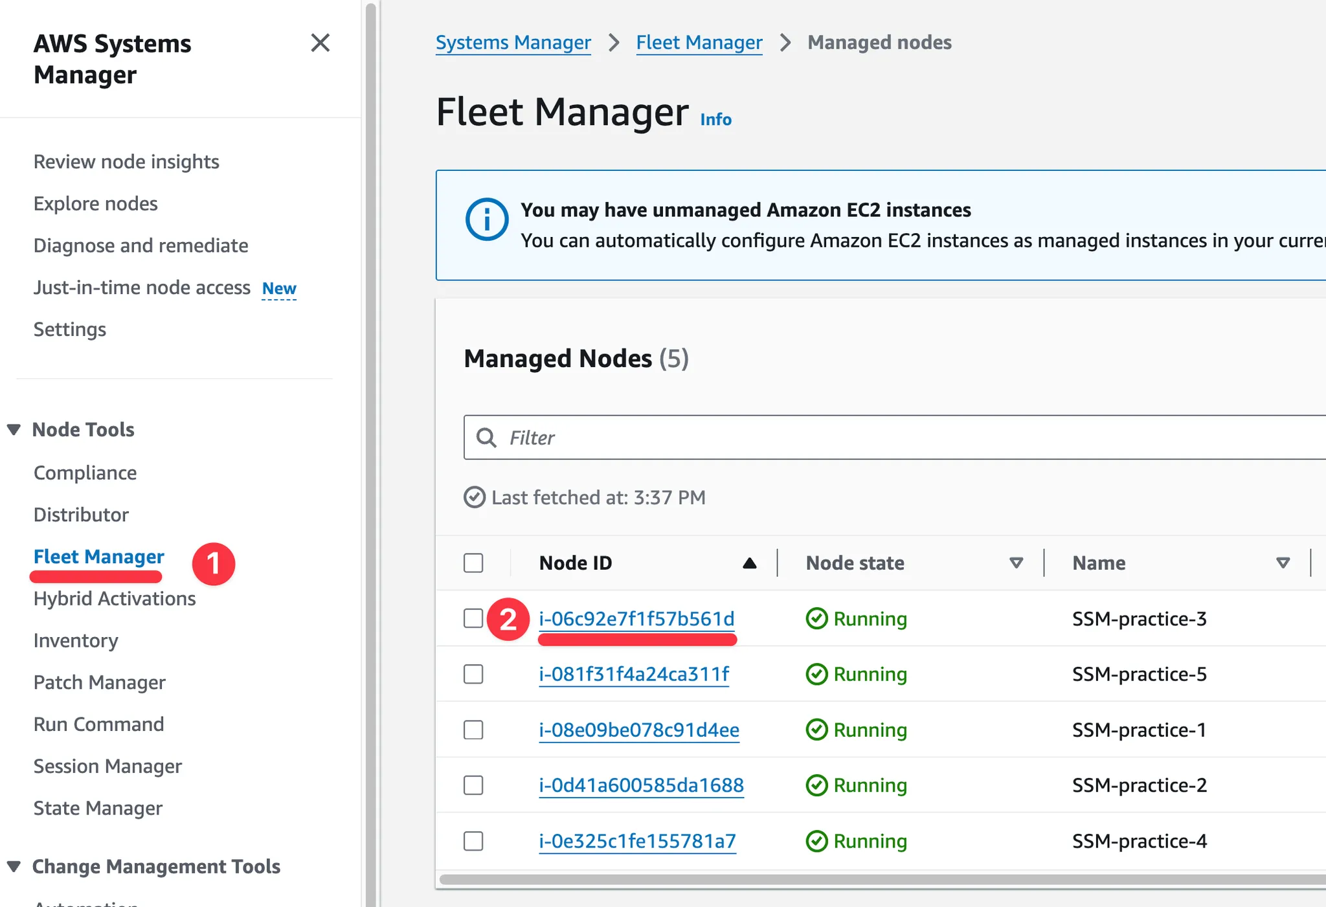Image resolution: width=1326 pixels, height=907 pixels.
Task: Click the magnifier icon in Filter box
Action: coord(486,438)
